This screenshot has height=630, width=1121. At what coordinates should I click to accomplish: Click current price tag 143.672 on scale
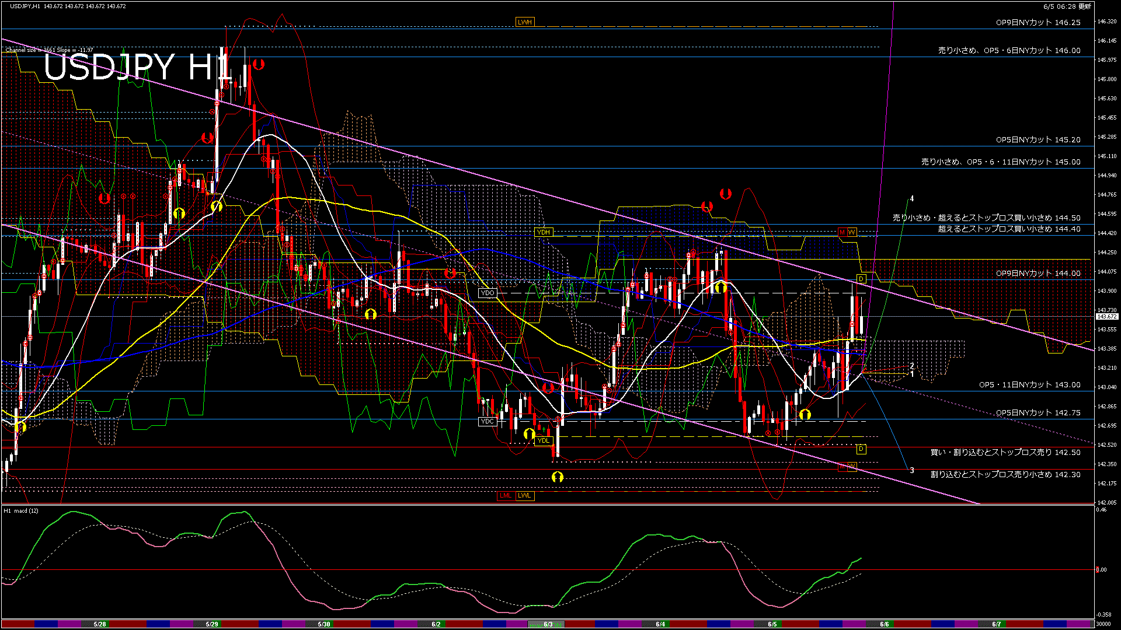[x=1107, y=317]
